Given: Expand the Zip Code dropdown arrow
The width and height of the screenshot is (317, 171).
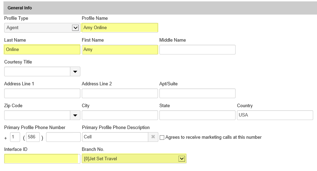Looking at the screenshot, I should pos(75,115).
